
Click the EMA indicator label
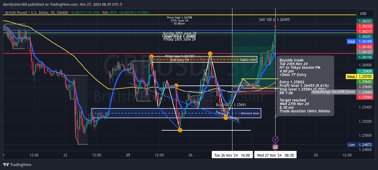352,42
